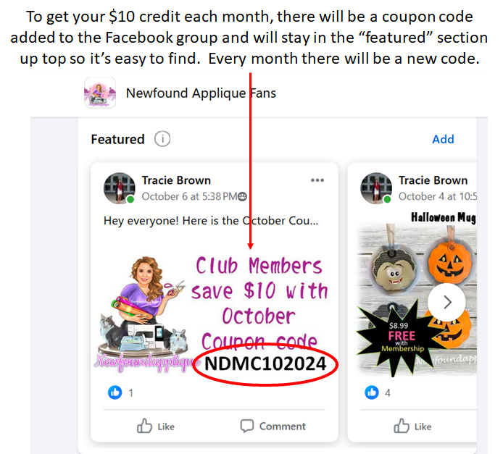The image size is (503, 454).
Task: Click the blue like reaction icon with count 4
Action: tap(372, 392)
